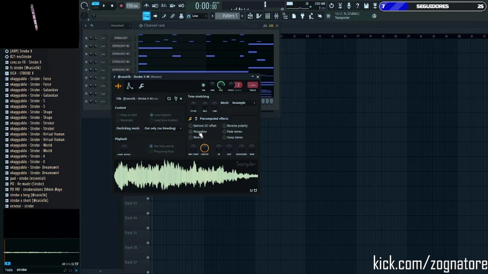Add a new pattern with plus
This screenshot has height=274, width=488.
point(242,16)
